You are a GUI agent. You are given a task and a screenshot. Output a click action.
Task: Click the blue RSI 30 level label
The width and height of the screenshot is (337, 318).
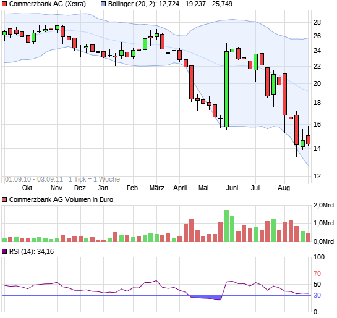point(317,296)
